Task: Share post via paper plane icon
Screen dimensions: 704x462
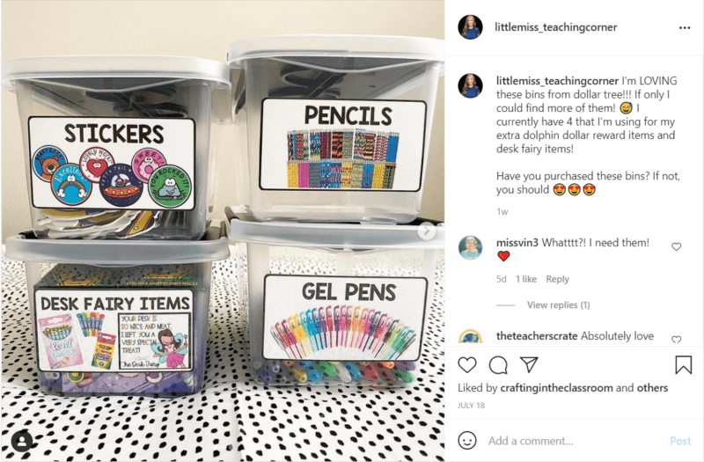Action: pyautogui.click(x=529, y=364)
